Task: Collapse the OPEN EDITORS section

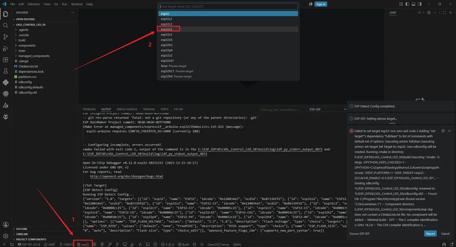Action: 25,19
